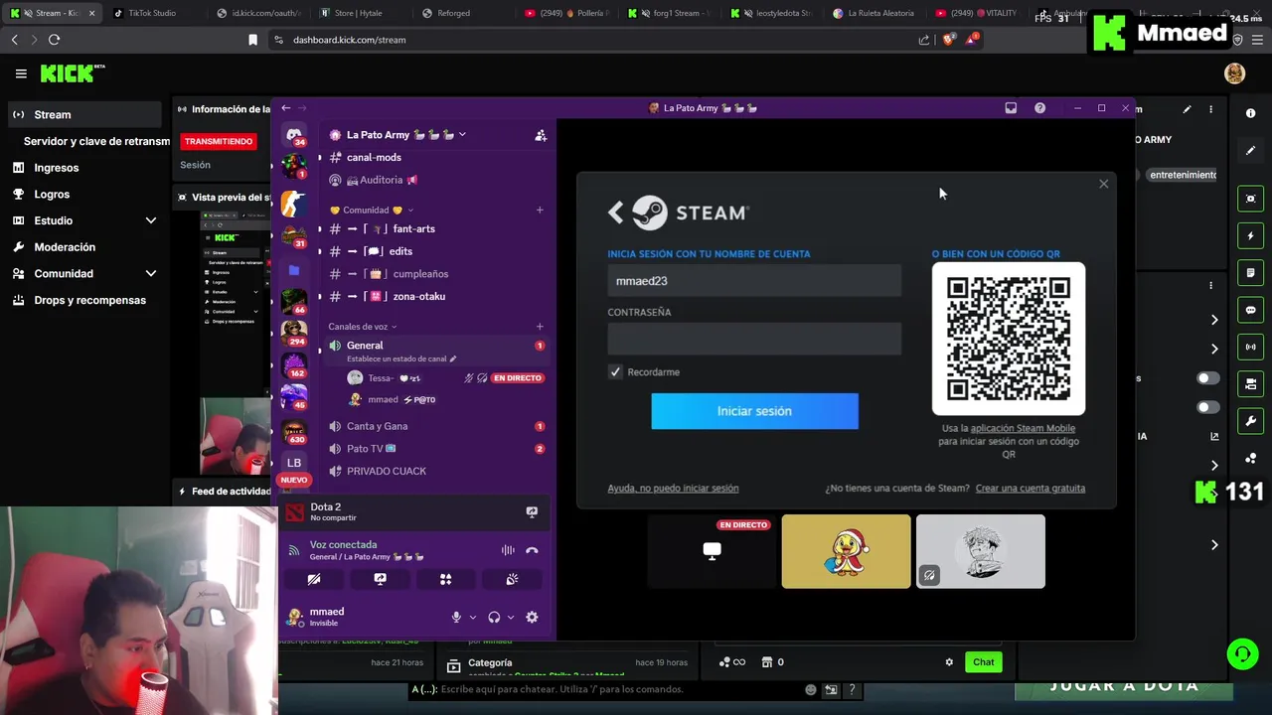Select Stream in Kick sidebar

coord(83,114)
